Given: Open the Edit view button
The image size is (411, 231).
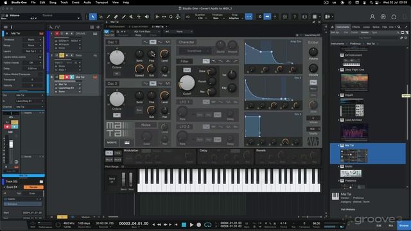Looking at the screenshot, I should click(379, 225).
